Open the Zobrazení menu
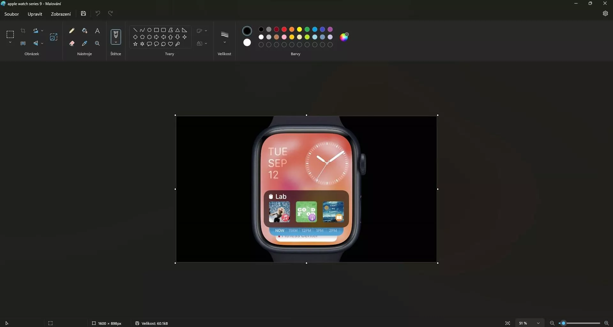Viewport: 613px width, 327px height. coord(61,14)
